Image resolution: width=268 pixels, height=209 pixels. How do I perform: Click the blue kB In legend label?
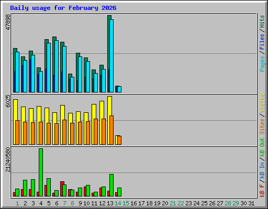262,170
